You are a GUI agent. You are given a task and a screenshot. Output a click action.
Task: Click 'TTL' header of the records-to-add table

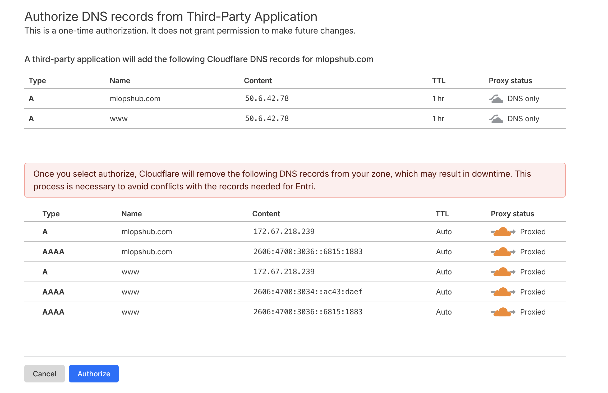pos(439,81)
